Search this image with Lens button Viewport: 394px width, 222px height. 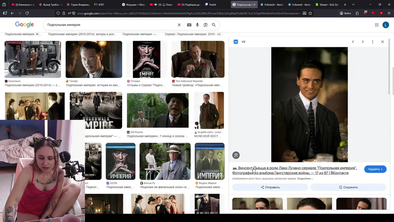[x=236, y=155]
